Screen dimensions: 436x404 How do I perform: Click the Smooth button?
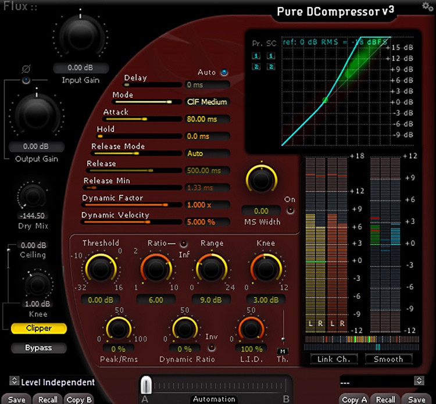388,359
